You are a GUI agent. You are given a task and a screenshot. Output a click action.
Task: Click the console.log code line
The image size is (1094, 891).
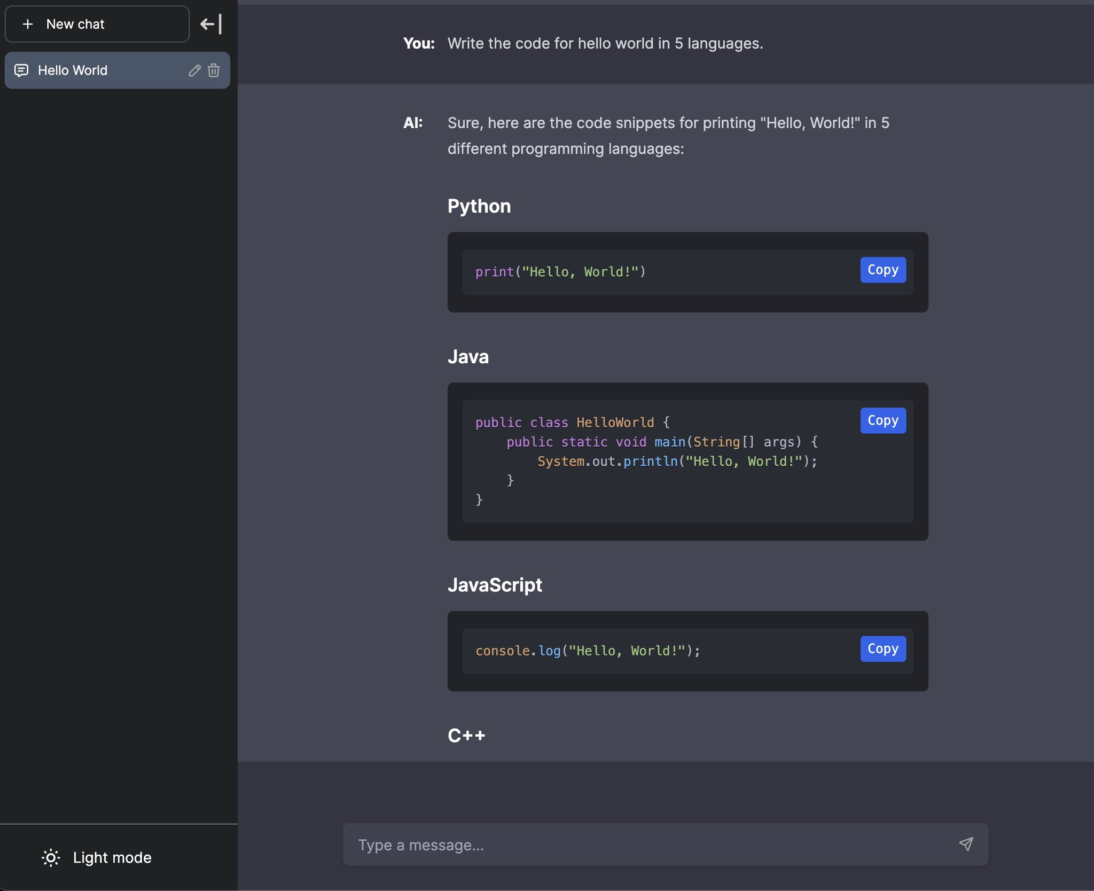click(x=588, y=651)
